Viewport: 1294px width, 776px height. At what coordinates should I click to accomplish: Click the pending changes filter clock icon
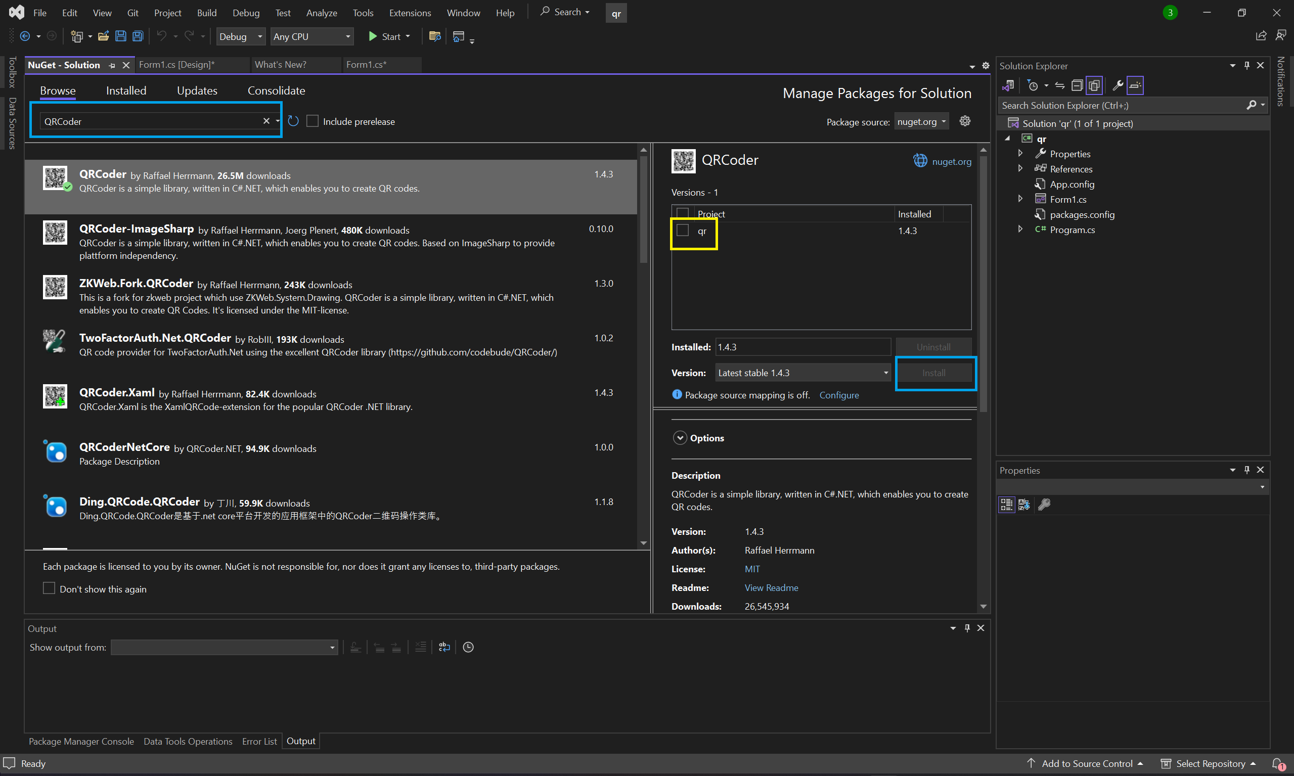coord(1033,85)
